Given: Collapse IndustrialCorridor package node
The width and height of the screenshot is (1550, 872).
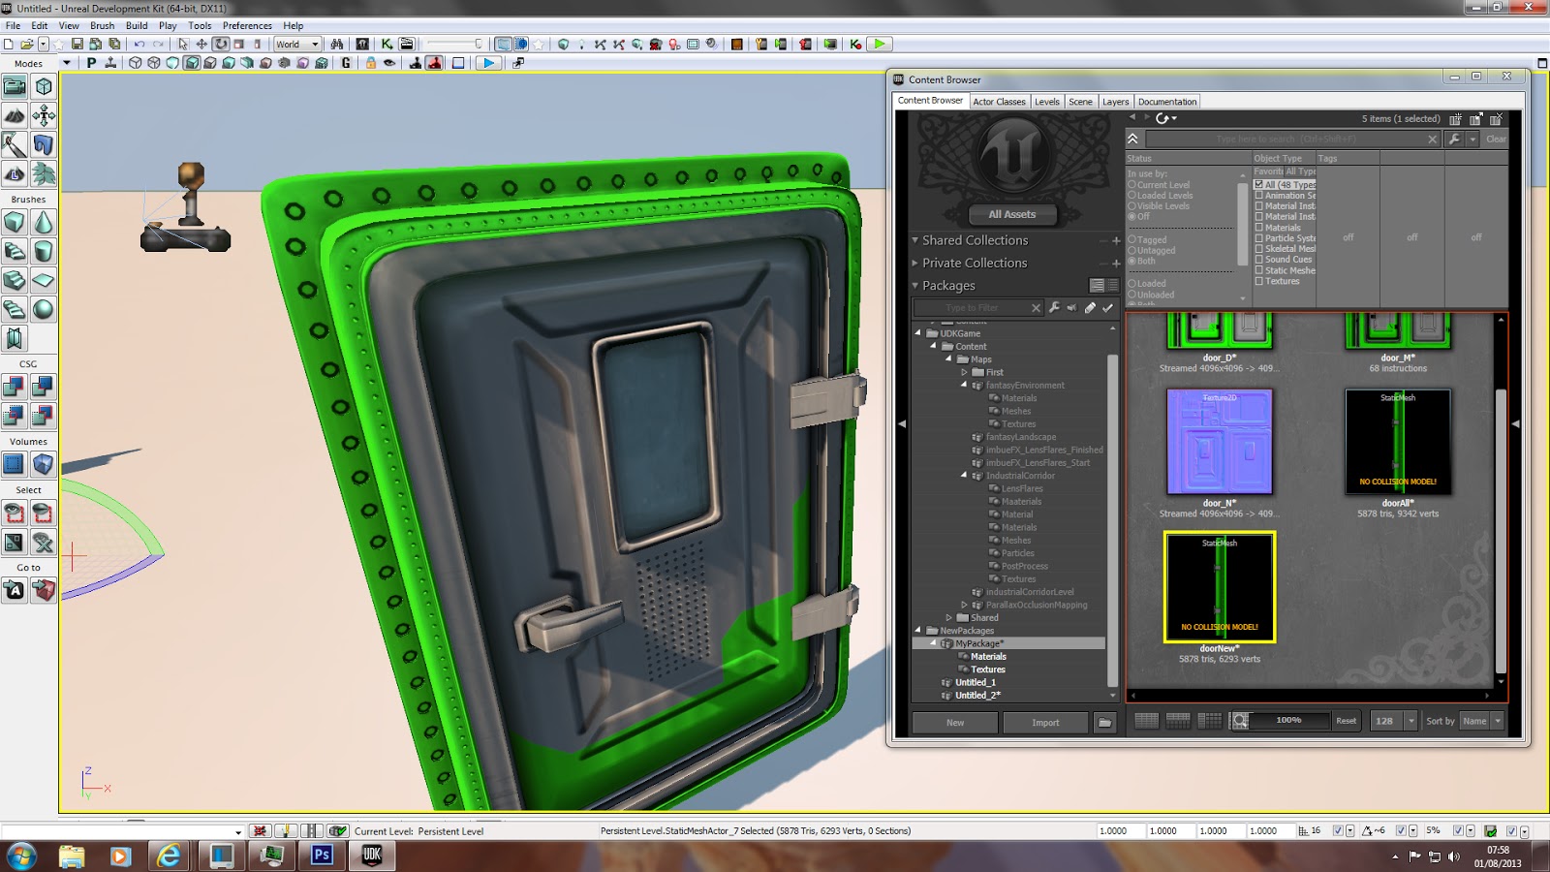Looking at the screenshot, I should pyautogui.click(x=964, y=476).
